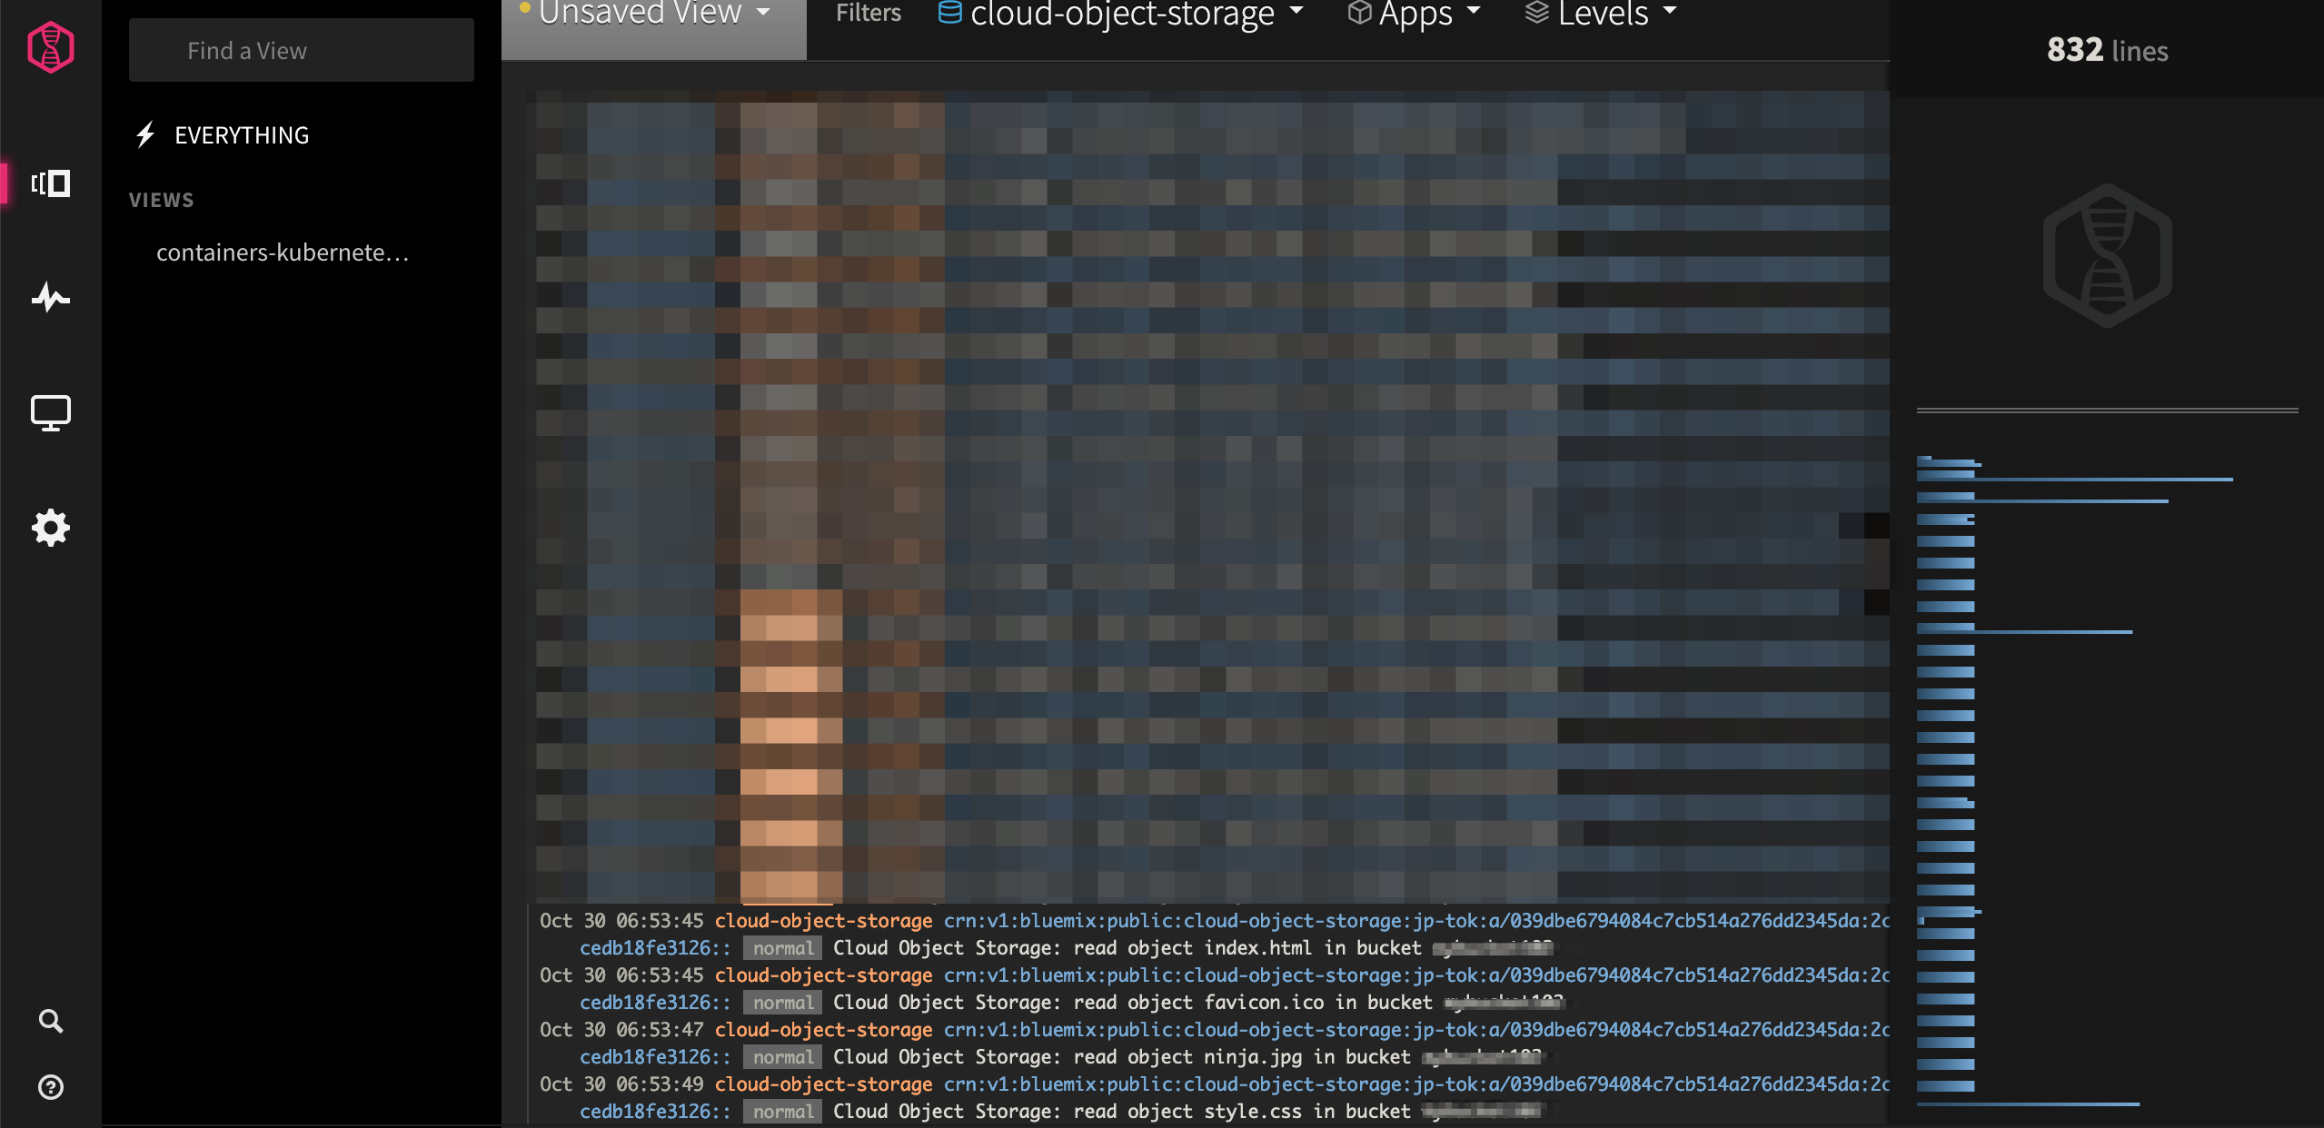Click style.css log line message

[1121, 1112]
